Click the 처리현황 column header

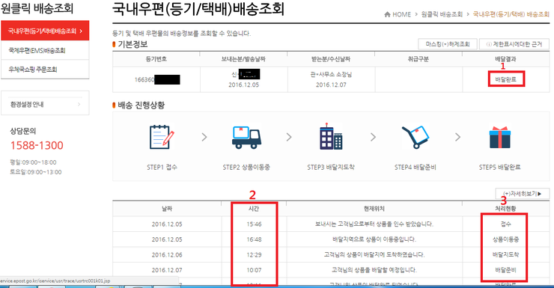tap(505, 209)
